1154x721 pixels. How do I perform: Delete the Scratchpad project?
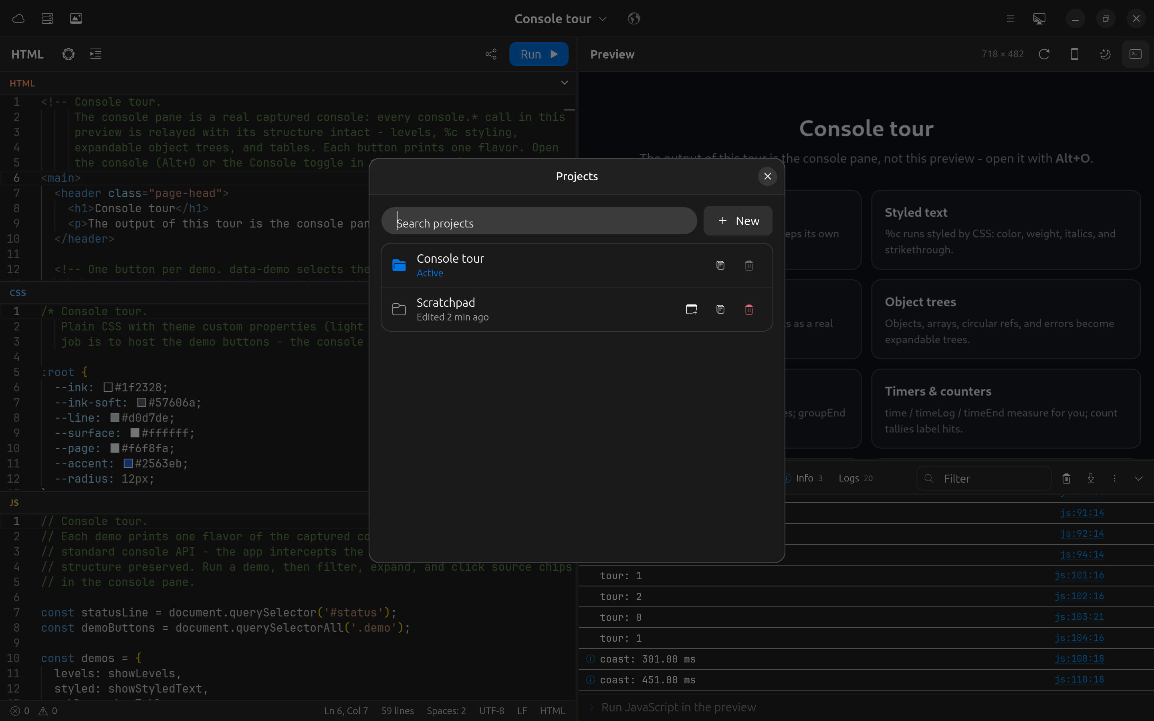click(x=748, y=310)
